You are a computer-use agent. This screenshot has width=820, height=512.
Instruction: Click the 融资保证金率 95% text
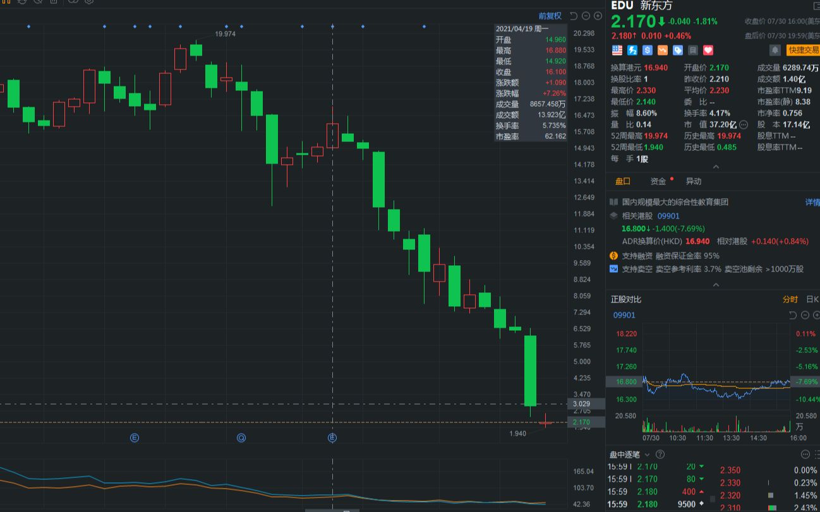point(687,256)
